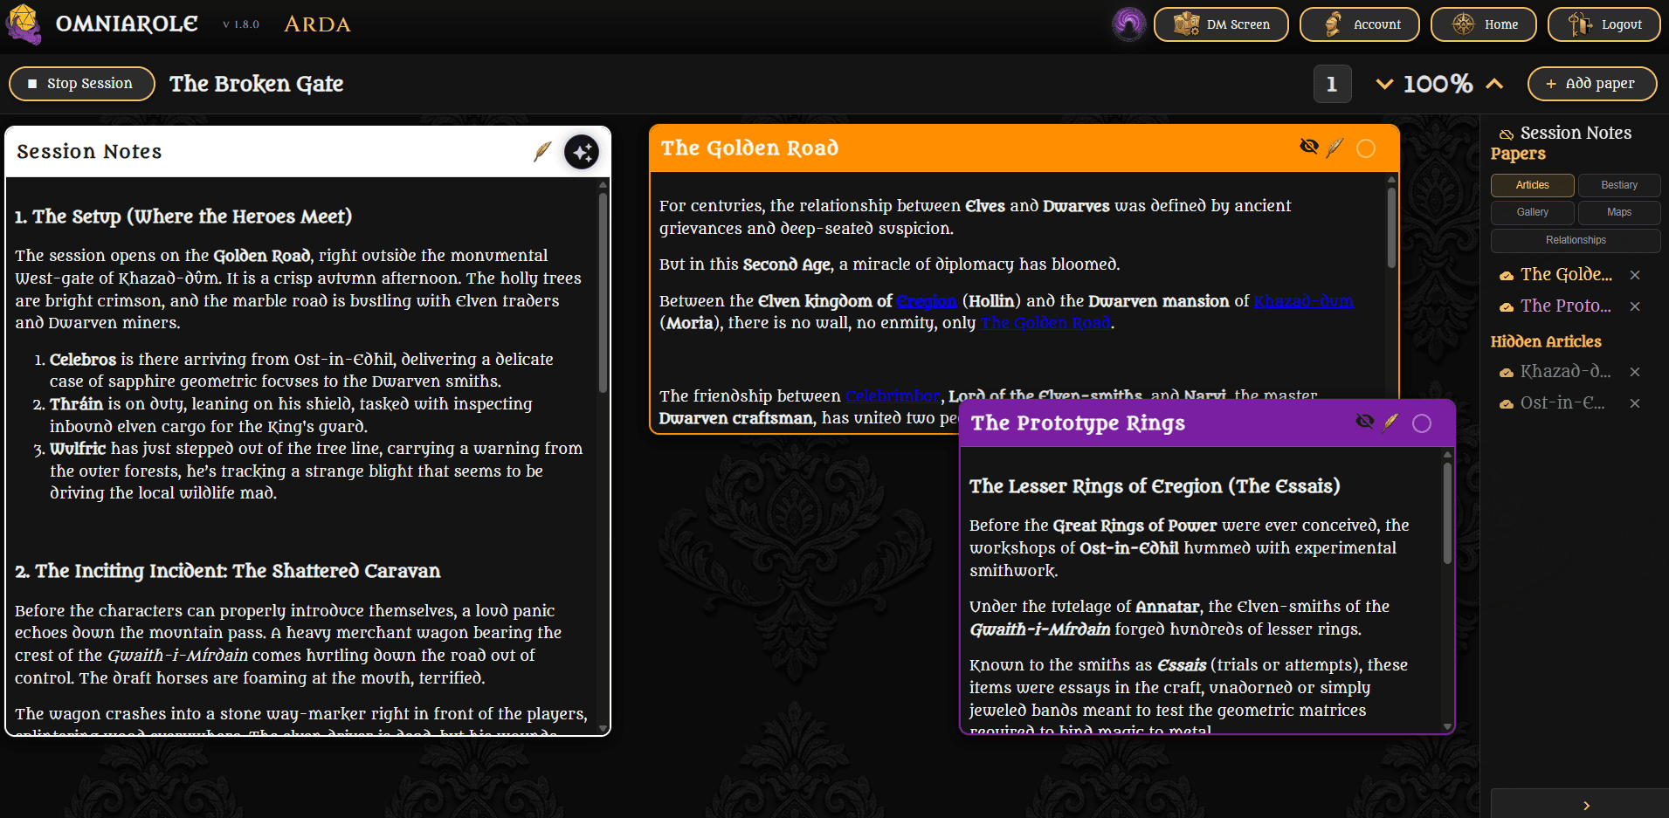Follow the Celebrimbor link in the article

[892, 396]
